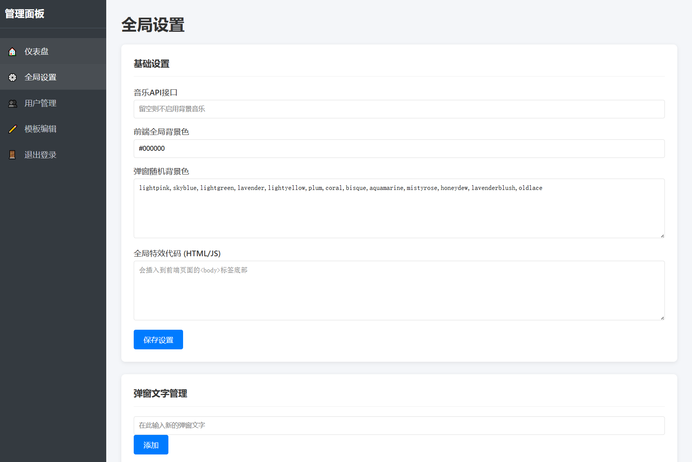Select the template edit pencil icon

pyautogui.click(x=12, y=129)
